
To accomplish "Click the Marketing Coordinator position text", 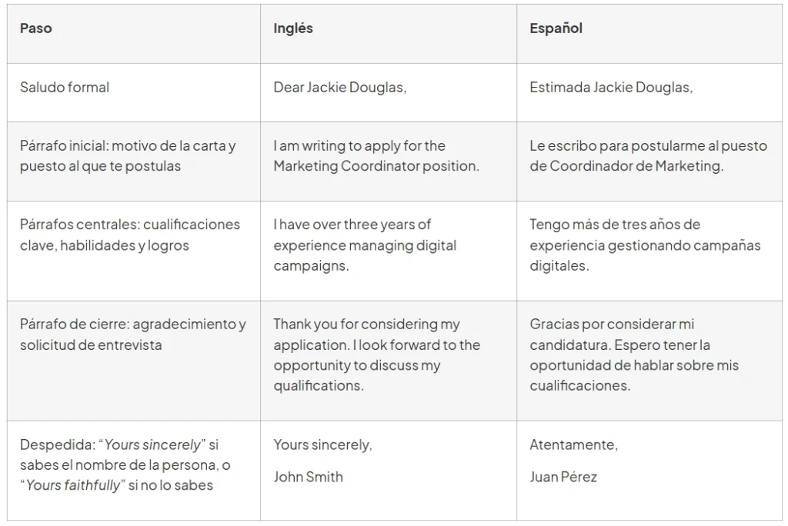I will pos(376,166).
